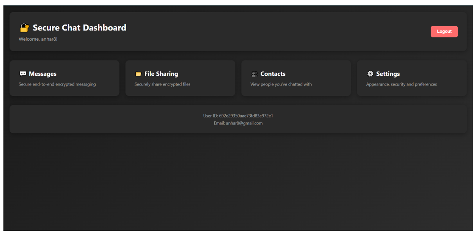Click the gear icon next to Settings
The width and height of the screenshot is (476, 235).
click(370, 74)
